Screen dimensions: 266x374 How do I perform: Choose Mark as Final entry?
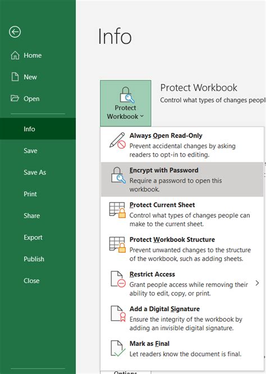[182, 350]
